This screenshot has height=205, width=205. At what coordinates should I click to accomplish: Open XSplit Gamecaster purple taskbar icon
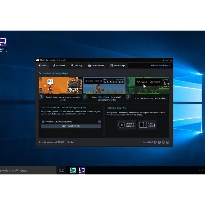click(82, 170)
